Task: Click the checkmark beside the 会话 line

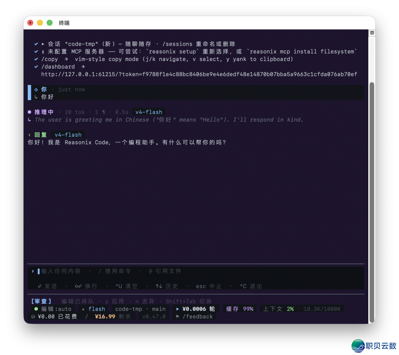Action: 36,44
